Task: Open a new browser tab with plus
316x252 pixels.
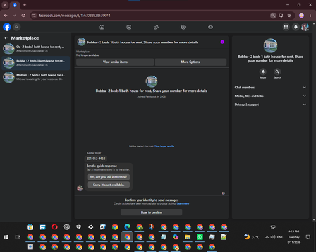Action: 25,5
